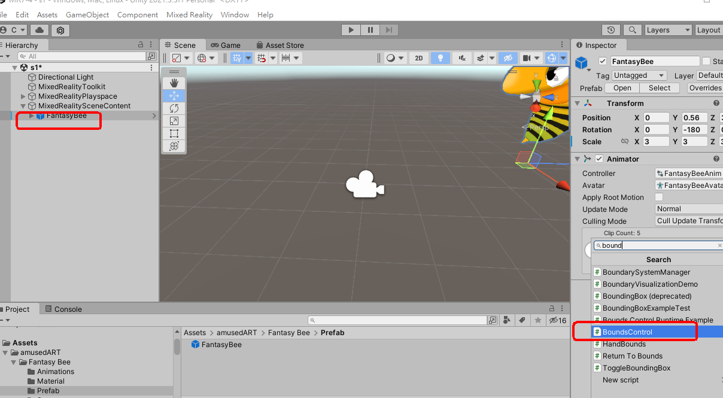
Task: Select the Transform tool
Action: pos(174,145)
